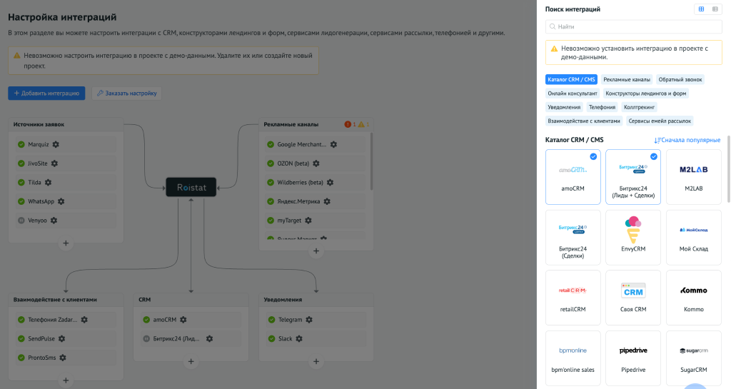Open settings gear for Битрикс24 in CRM block
Image resolution: width=731 pixels, height=389 pixels.
209,339
